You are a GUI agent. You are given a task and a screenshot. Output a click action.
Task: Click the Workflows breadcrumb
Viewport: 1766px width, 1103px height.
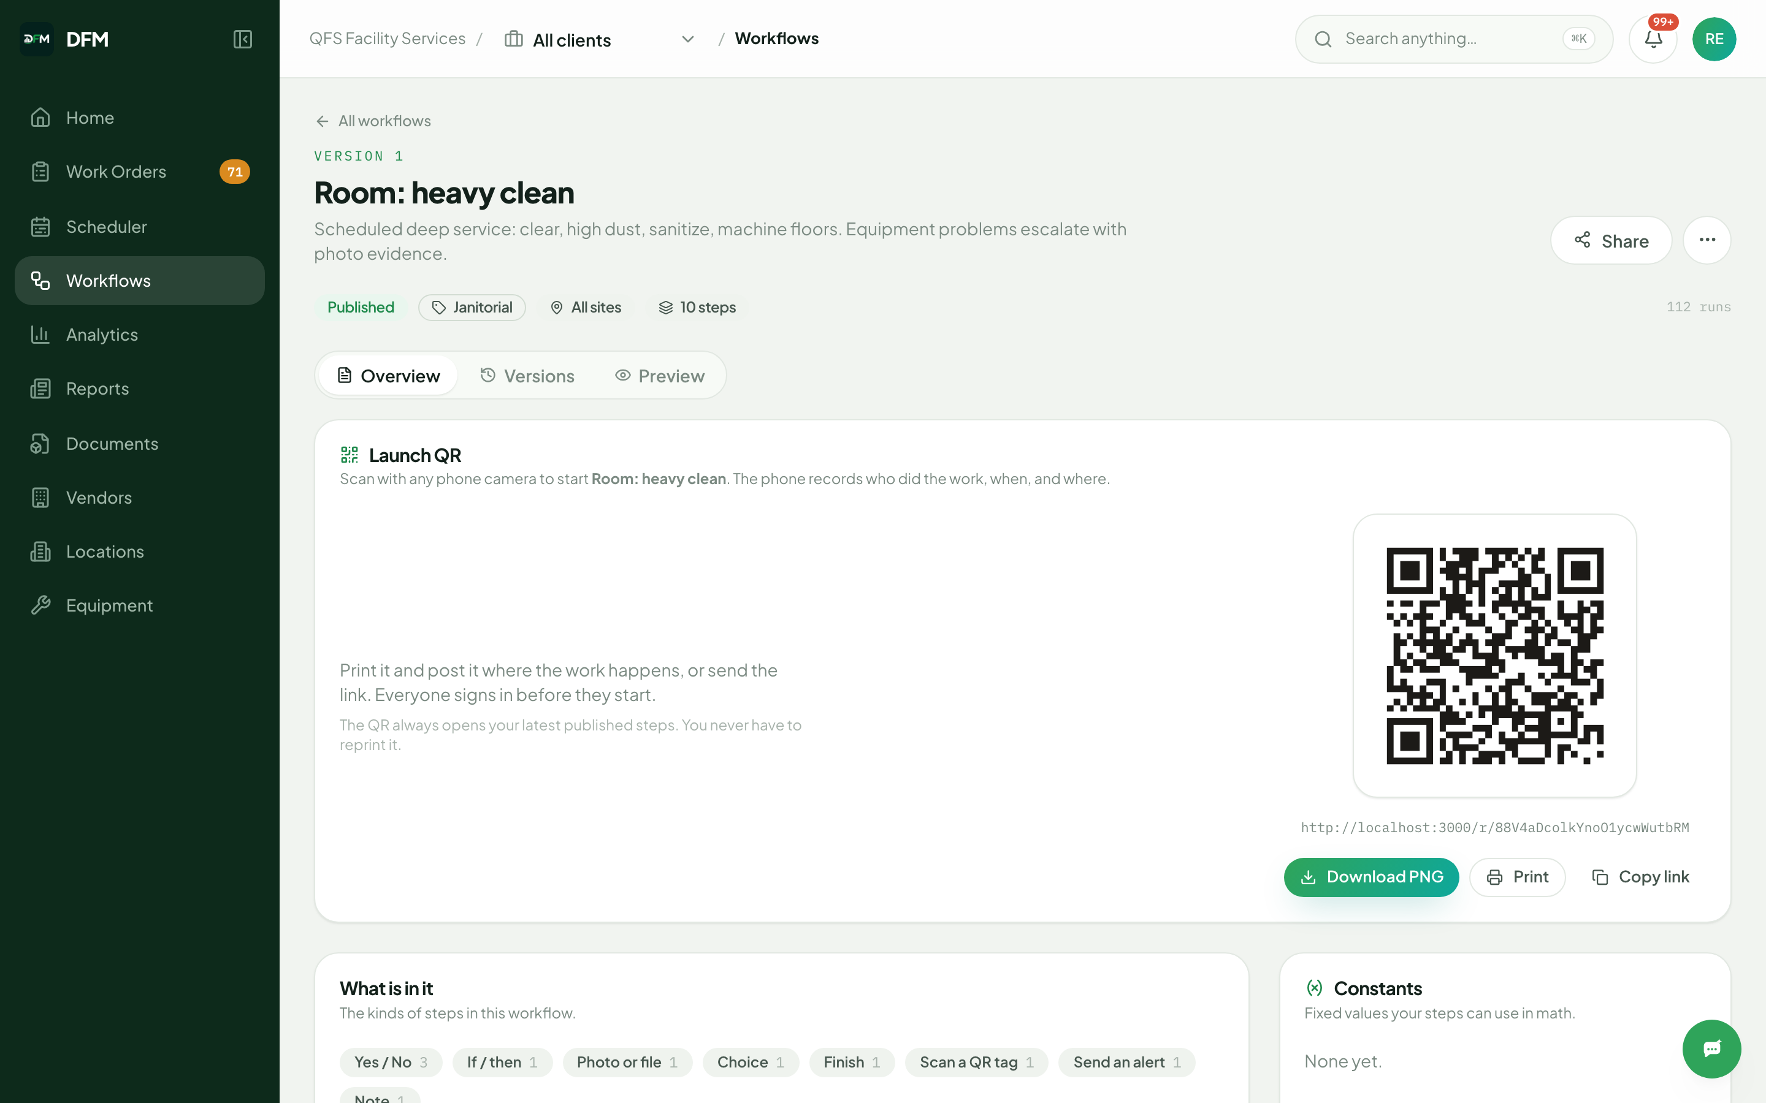coord(776,39)
